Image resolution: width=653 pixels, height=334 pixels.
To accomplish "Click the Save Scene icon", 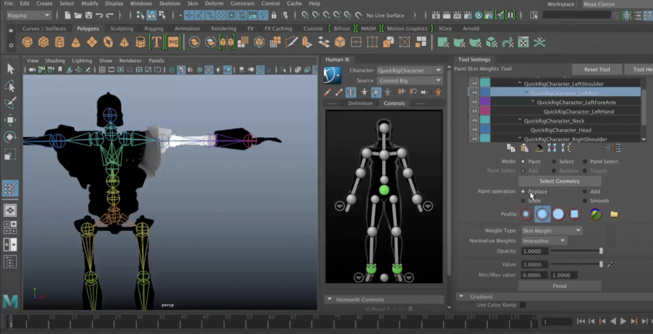I will pos(89,15).
